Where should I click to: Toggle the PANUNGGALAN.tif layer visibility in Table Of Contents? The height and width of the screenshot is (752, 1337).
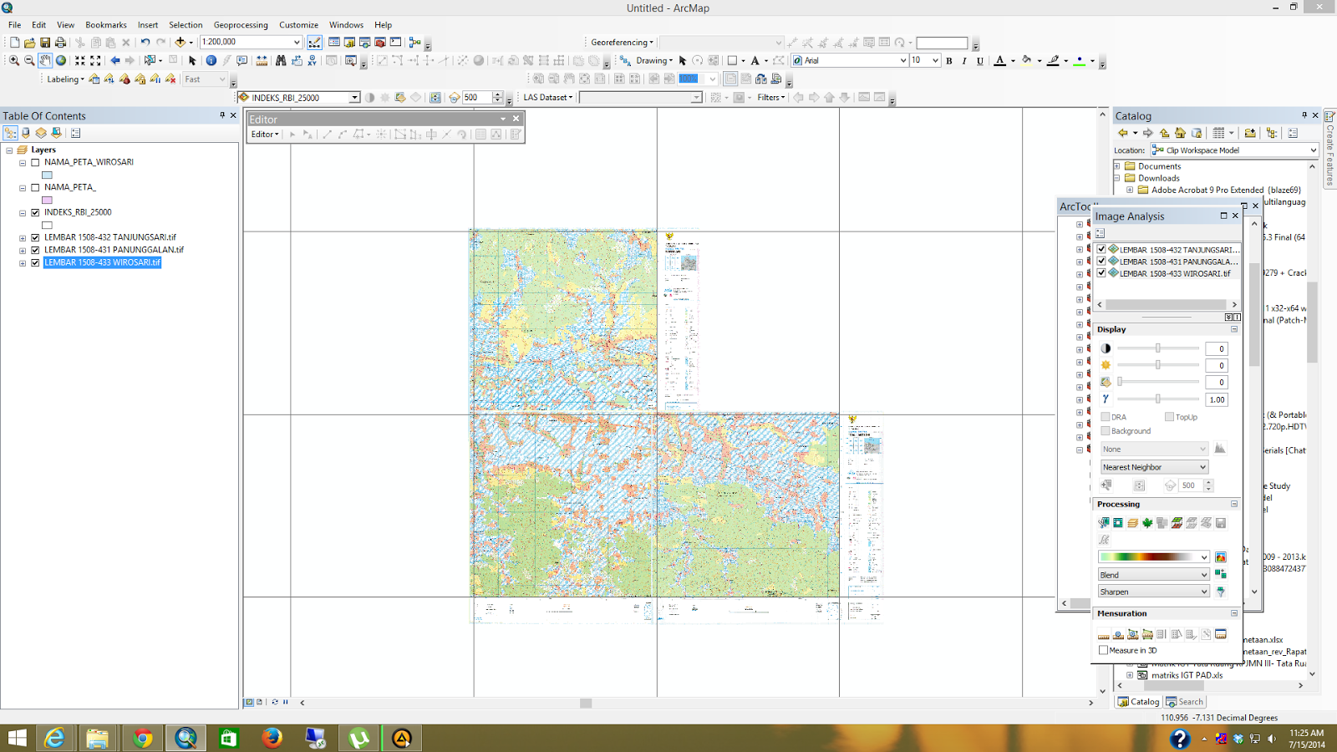pos(35,250)
